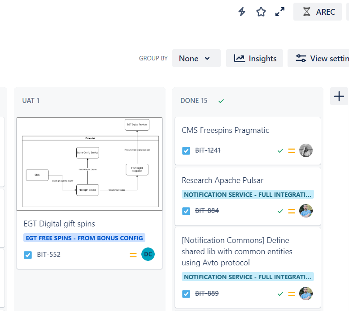
Task: Click the UAT 1 column header
Action: (31, 101)
